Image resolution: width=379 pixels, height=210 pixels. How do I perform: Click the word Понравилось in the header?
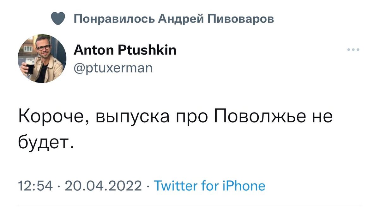114,20
